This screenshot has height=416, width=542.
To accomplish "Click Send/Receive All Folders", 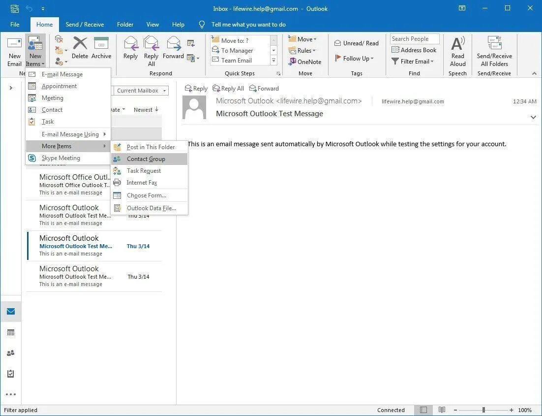I will click(x=494, y=51).
